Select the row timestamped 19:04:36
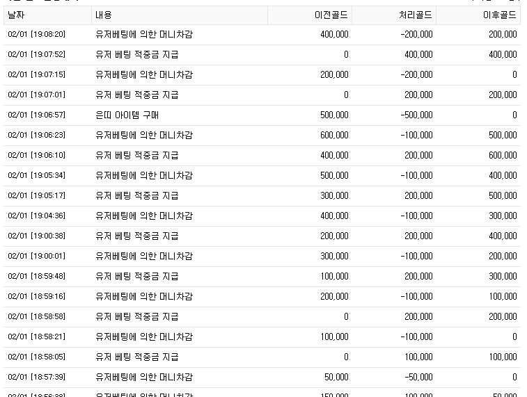The height and width of the screenshot is (397, 527). tap(262, 216)
